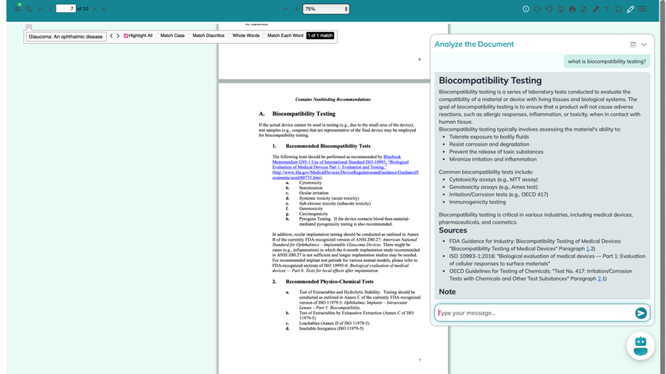Click the 'Ocular irritation' list item

click(x=314, y=193)
